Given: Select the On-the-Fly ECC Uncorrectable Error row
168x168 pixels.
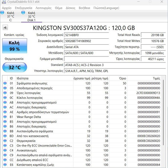Looking at the screenshot, I should point(82,145).
